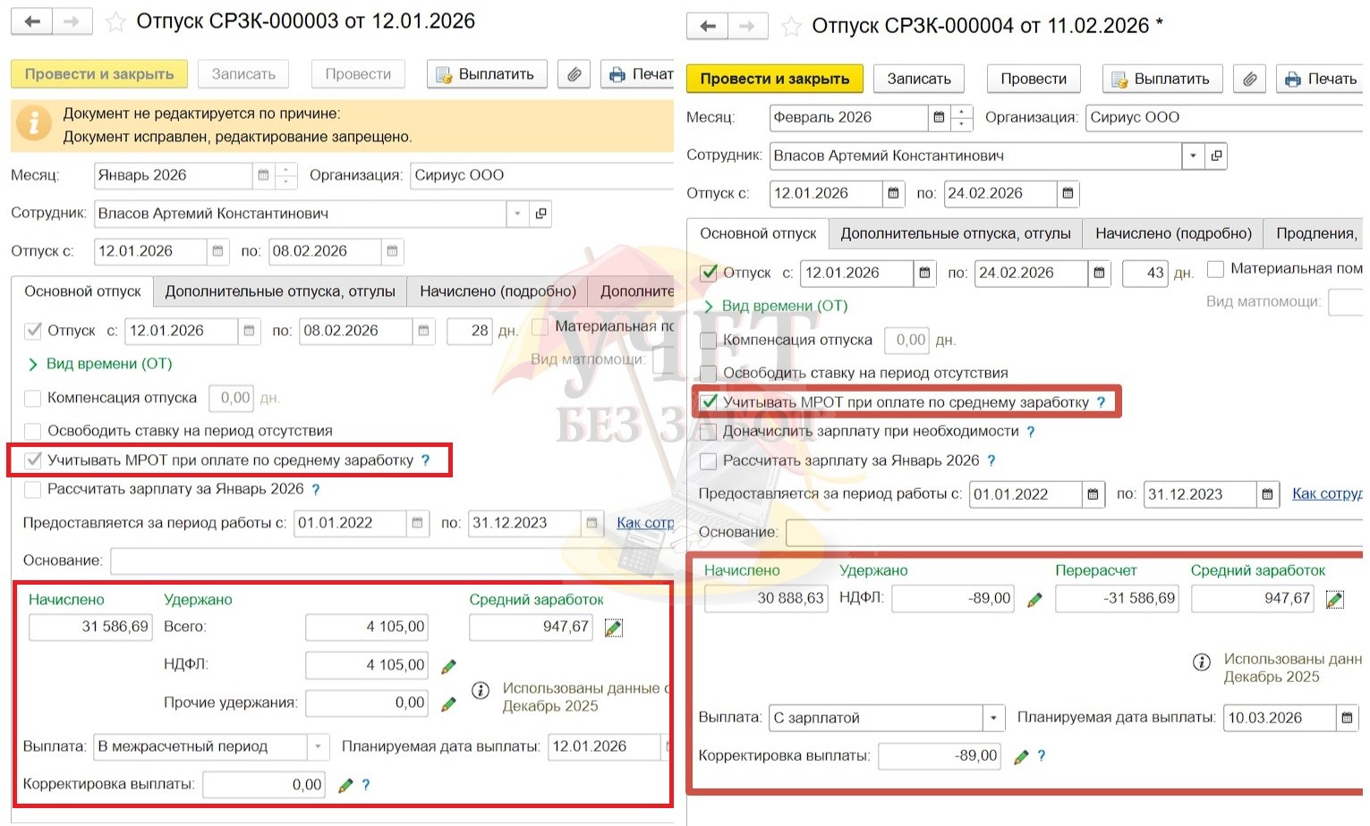Click back arrow in left СРЗК-000003 window
The height and width of the screenshot is (826, 1370).
[32, 21]
